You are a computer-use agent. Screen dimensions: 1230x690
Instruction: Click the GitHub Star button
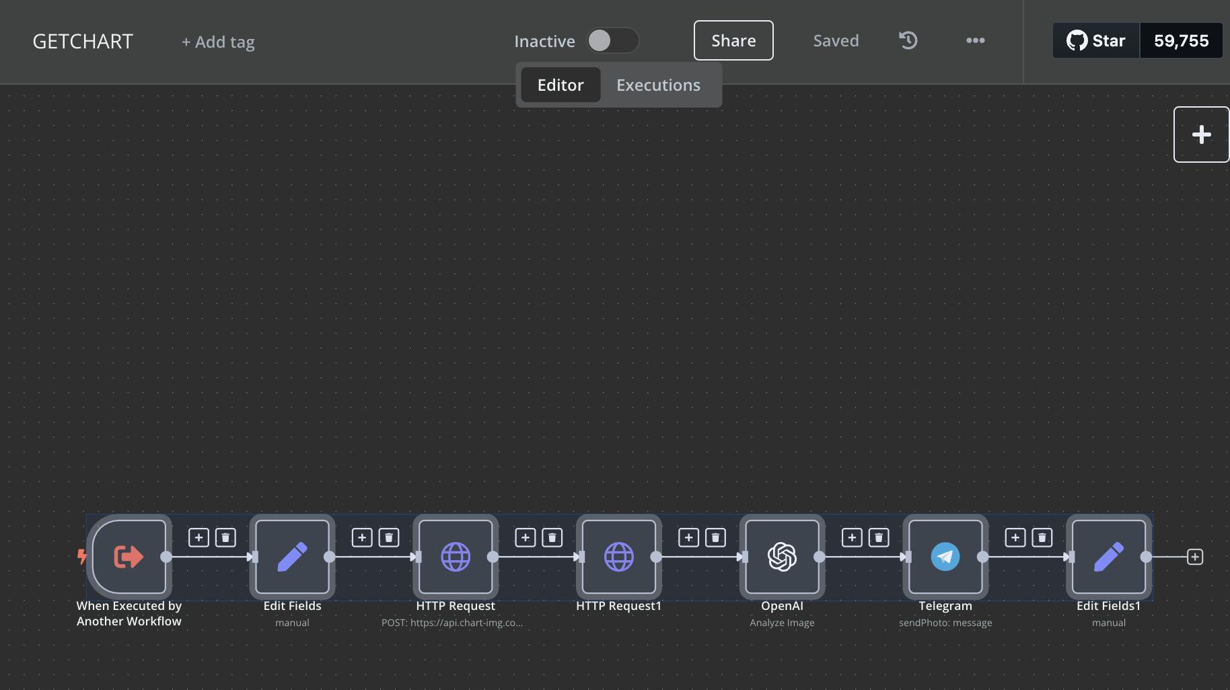click(x=1096, y=40)
